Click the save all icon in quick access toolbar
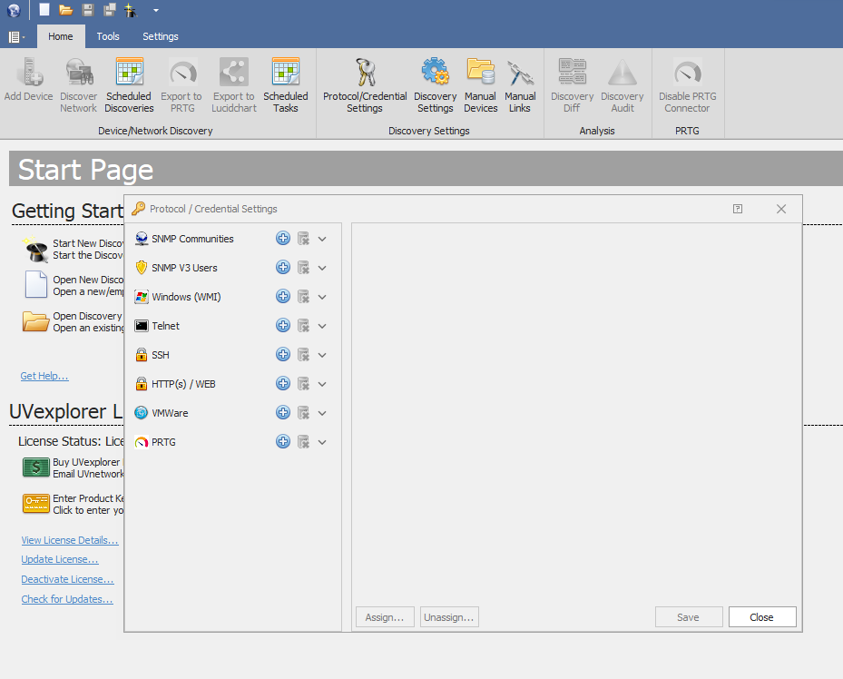 point(110,10)
